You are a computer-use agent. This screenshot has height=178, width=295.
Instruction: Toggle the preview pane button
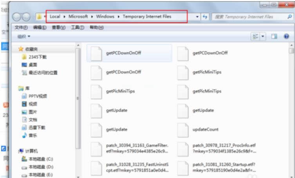pyautogui.click(x=274, y=36)
